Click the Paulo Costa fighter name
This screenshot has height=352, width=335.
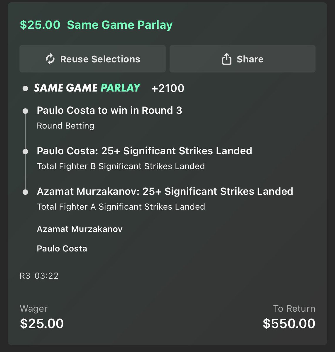[x=62, y=249]
